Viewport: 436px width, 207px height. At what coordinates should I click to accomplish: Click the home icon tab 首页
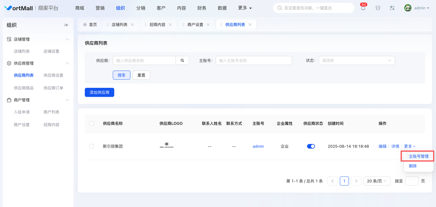coord(90,25)
